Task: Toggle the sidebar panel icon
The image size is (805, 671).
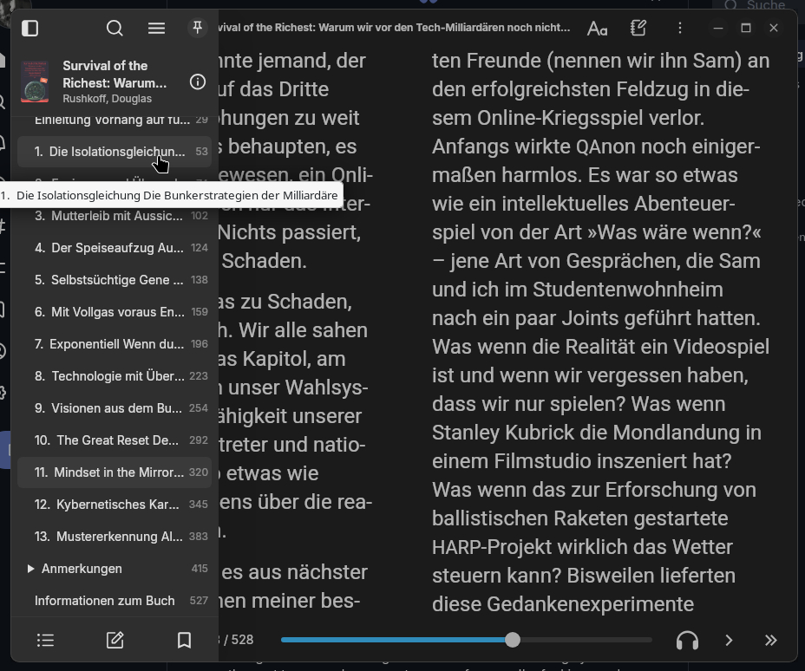Action: click(30, 29)
